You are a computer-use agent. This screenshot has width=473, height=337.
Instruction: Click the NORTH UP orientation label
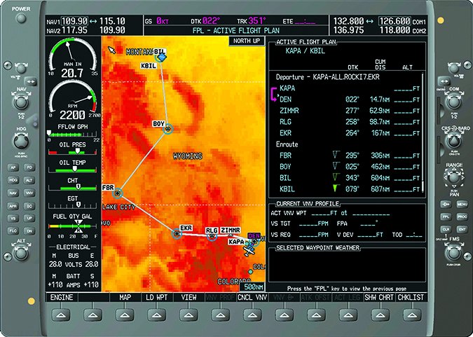tap(247, 41)
